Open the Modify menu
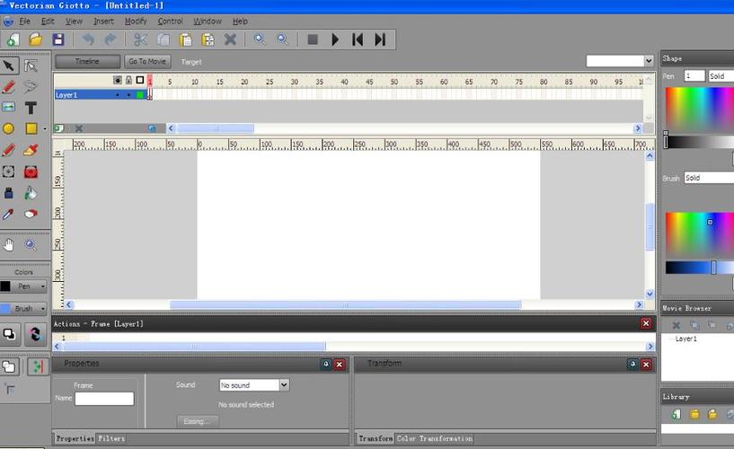This screenshot has width=734, height=449. click(x=136, y=21)
